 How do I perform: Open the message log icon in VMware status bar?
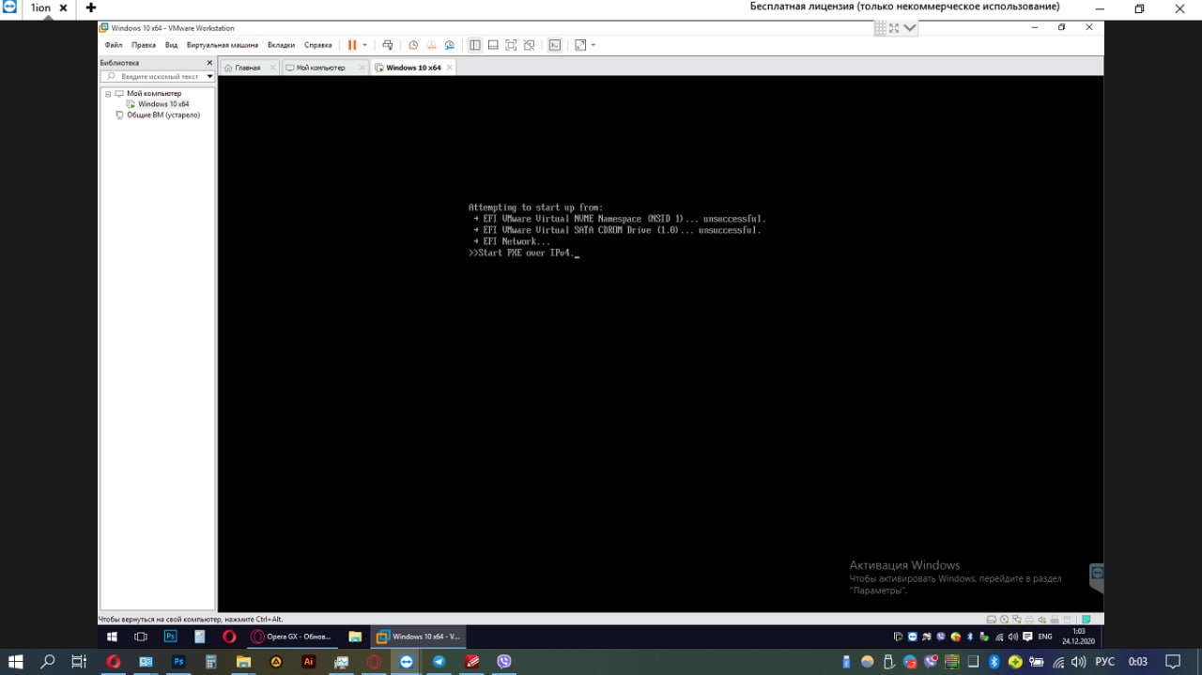click(x=1086, y=620)
